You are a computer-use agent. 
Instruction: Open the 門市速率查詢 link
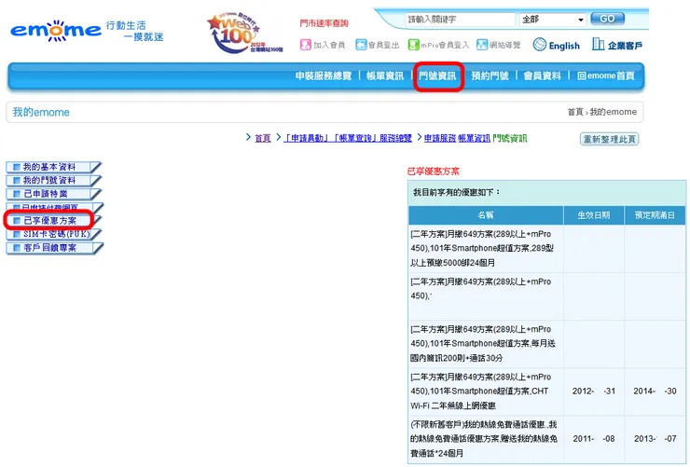click(x=324, y=23)
